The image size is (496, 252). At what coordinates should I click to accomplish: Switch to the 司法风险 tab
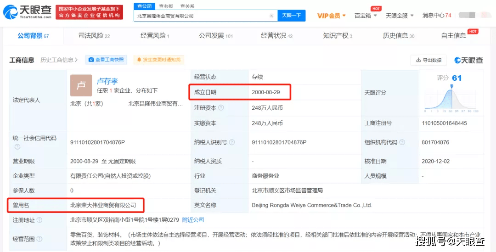coord(94,36)
